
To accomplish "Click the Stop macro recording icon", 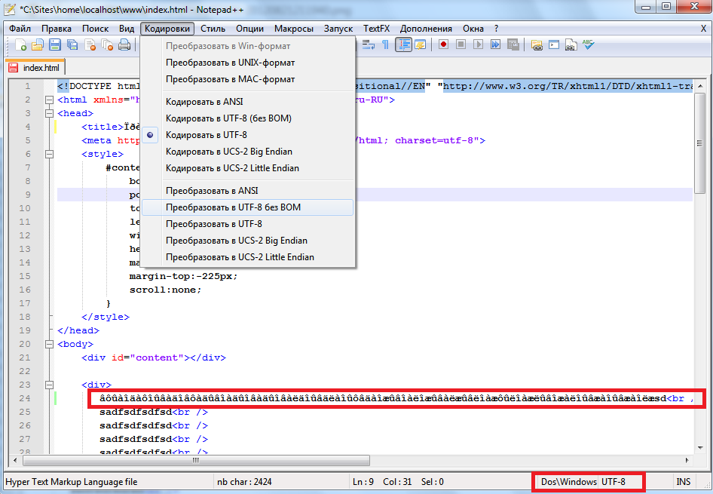I will pos(461,44).
